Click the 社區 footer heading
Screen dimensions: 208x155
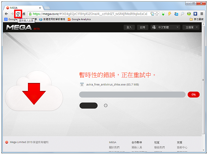157,143
